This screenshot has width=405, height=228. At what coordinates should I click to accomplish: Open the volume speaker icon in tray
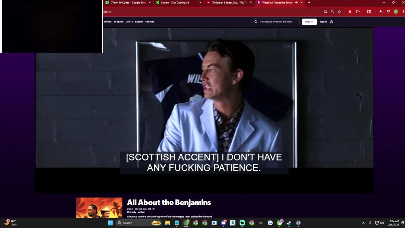[382, 223]
